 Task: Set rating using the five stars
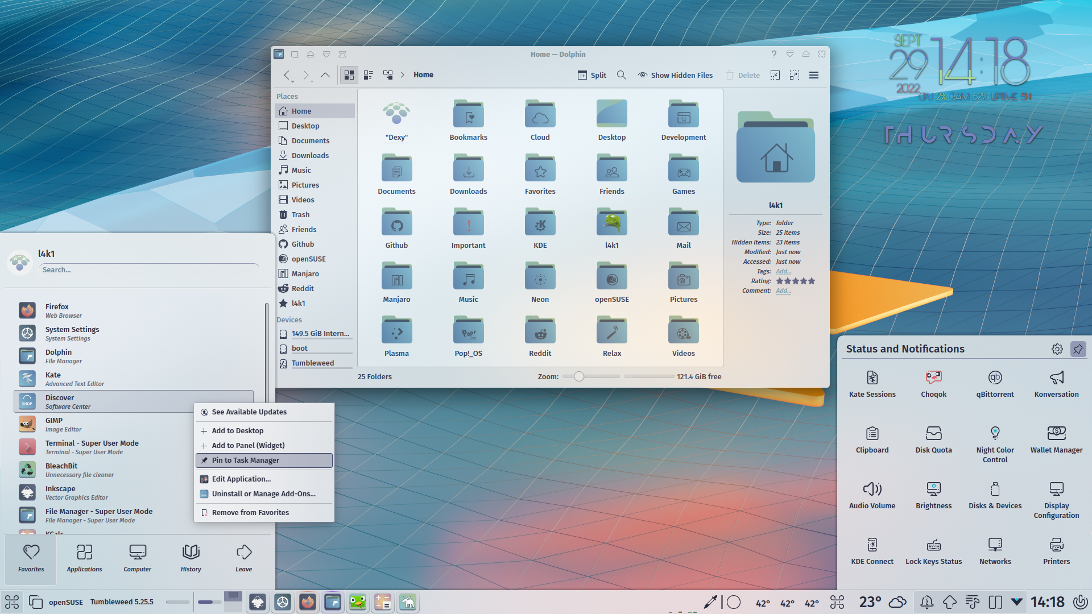796,281
